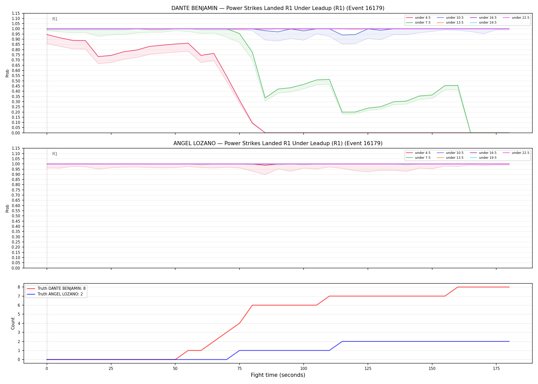Click the 'Fight time (seconds)' axis label
The height and width of the screenshot is (384, 538).
tap(278, 375)
